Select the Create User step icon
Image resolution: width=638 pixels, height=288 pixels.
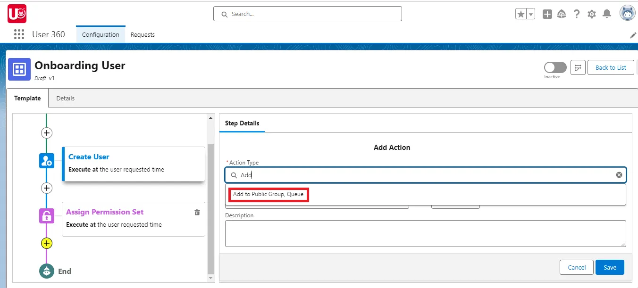click(46, 160)
